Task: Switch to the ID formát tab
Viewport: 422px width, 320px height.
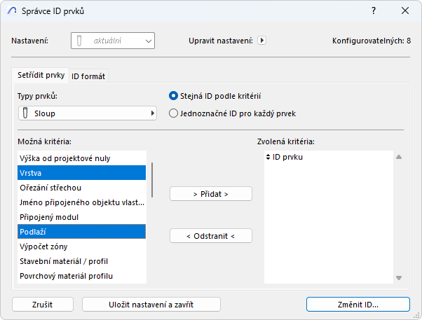Action: tap(88, 76)
